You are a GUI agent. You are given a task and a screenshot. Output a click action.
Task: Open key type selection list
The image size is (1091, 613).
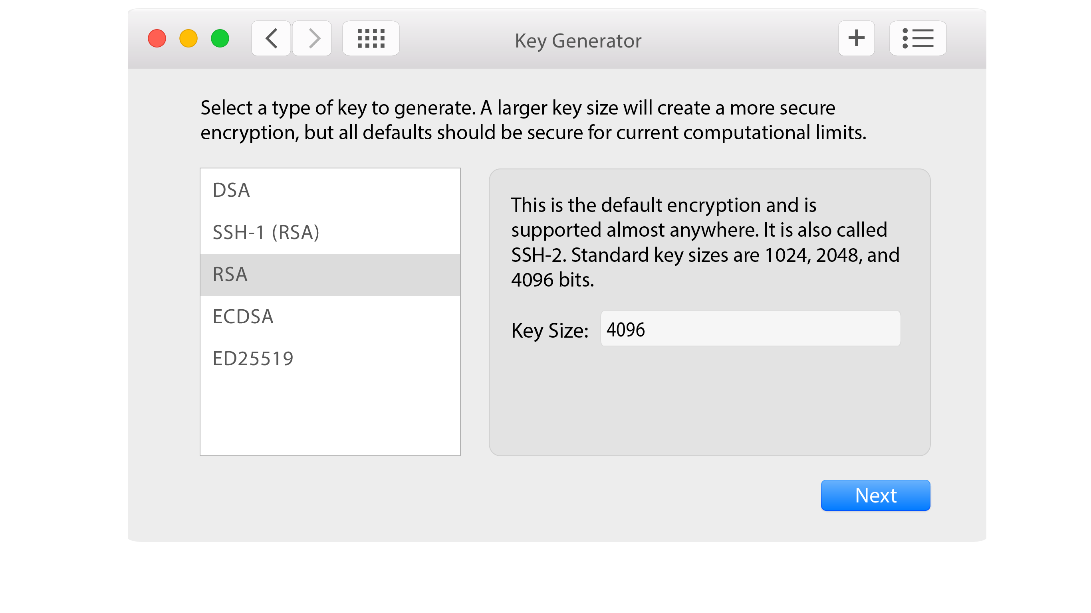[330, 311]
